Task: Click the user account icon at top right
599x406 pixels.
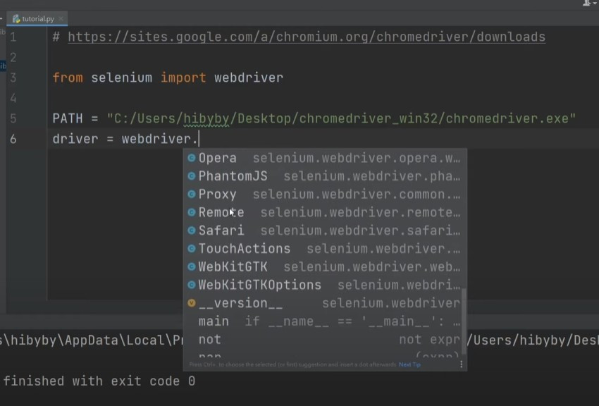Action: click(x=587, y=3)
